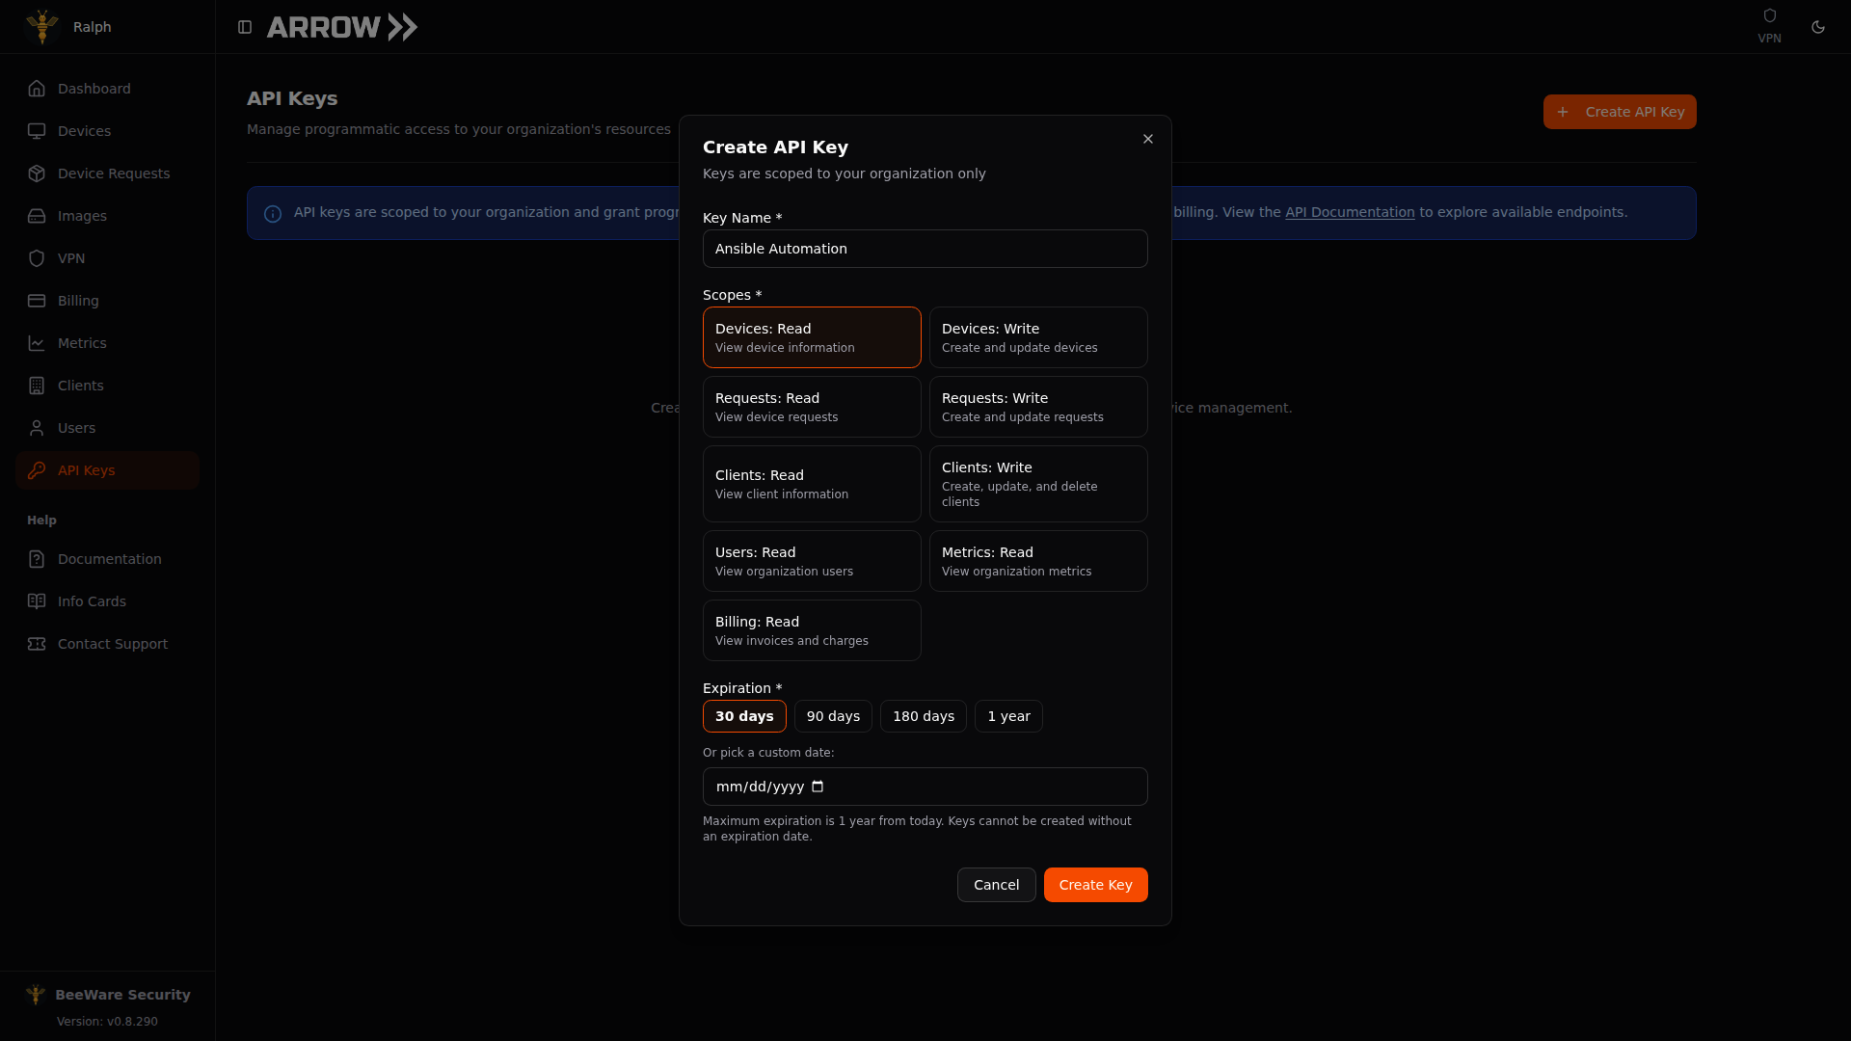Image resolution: width=1851 pixels, height=1041 pixels.
Task: Toggle the Devices: Read scope
Action: pyautogui.click(x=812, y=337)
